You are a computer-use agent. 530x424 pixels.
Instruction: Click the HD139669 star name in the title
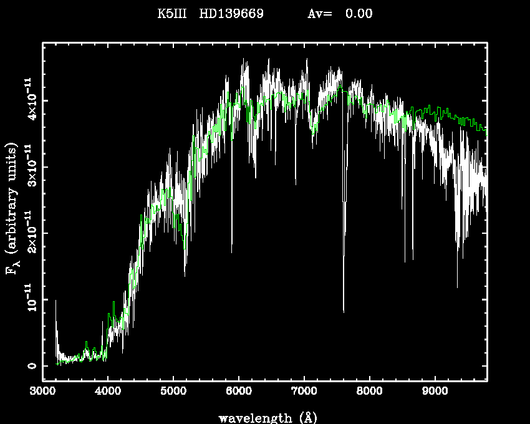(231, 14)
